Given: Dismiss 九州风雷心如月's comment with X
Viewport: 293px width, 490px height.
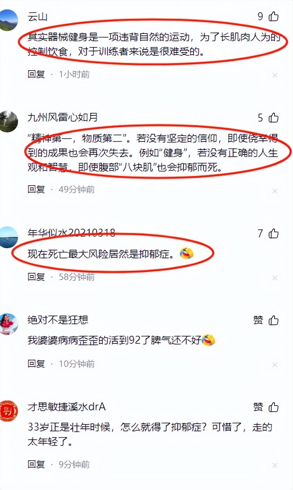Looking at the screenshot, I should click(x=275, y=191).
